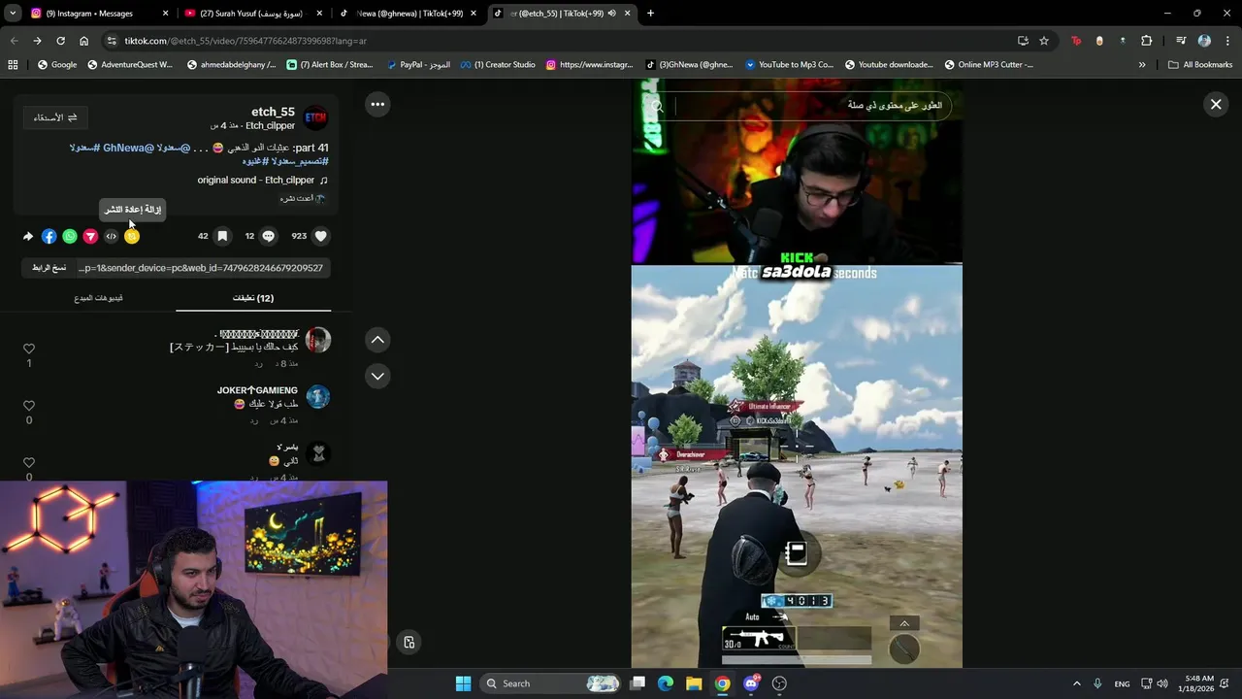Open Microsoft Edge from the taskbar
The width and height of the screenshot is (1242, 699).
coord(666,683)
